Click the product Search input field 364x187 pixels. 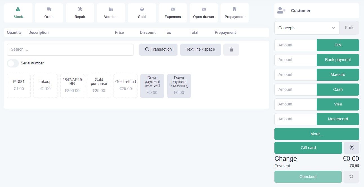(70, 49)
